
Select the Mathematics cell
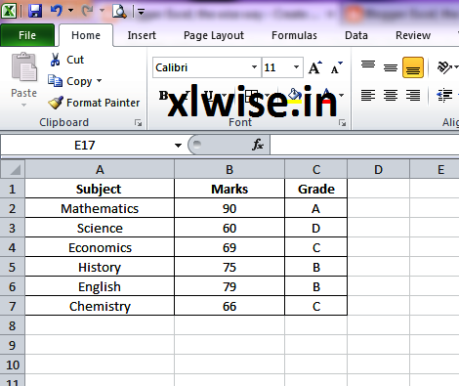coord(100,208)
